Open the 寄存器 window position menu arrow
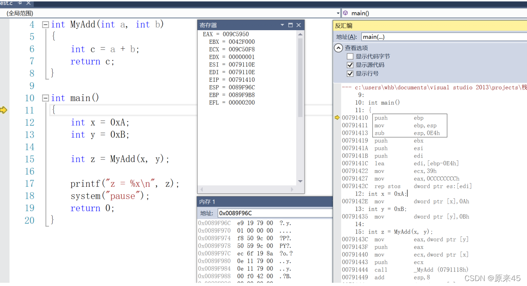Screen dimensions: 527x286 point(282,25)
